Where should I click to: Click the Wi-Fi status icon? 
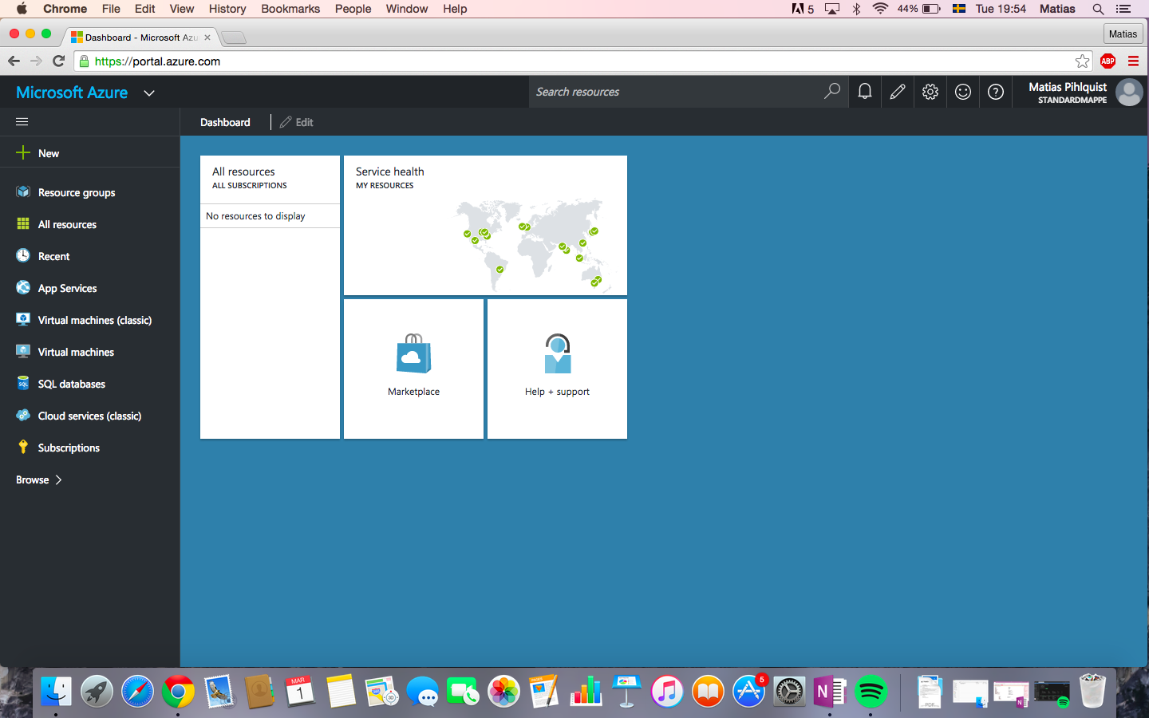pos(880,9)
